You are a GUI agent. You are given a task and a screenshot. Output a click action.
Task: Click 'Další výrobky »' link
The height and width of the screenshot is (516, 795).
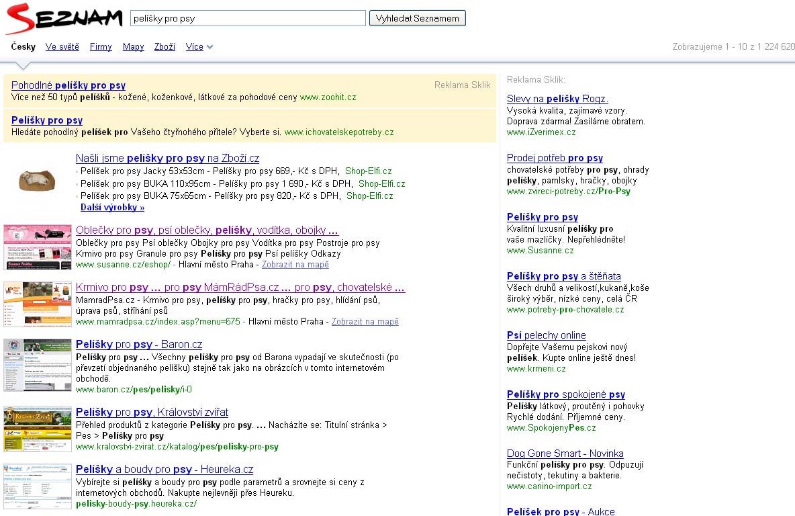pyautogui.click(x=113, y=207)
